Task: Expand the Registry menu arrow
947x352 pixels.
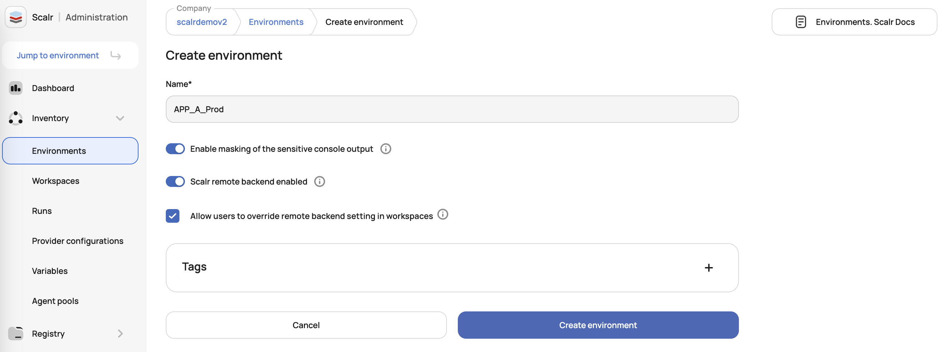Action: click(120, 334)
